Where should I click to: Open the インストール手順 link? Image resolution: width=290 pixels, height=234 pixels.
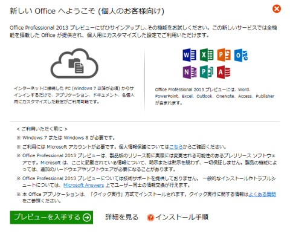coord(182,217)
